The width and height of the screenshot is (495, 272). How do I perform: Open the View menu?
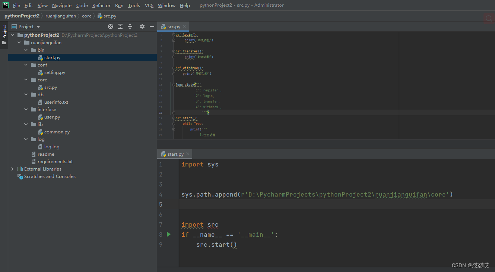coord(42,5)
